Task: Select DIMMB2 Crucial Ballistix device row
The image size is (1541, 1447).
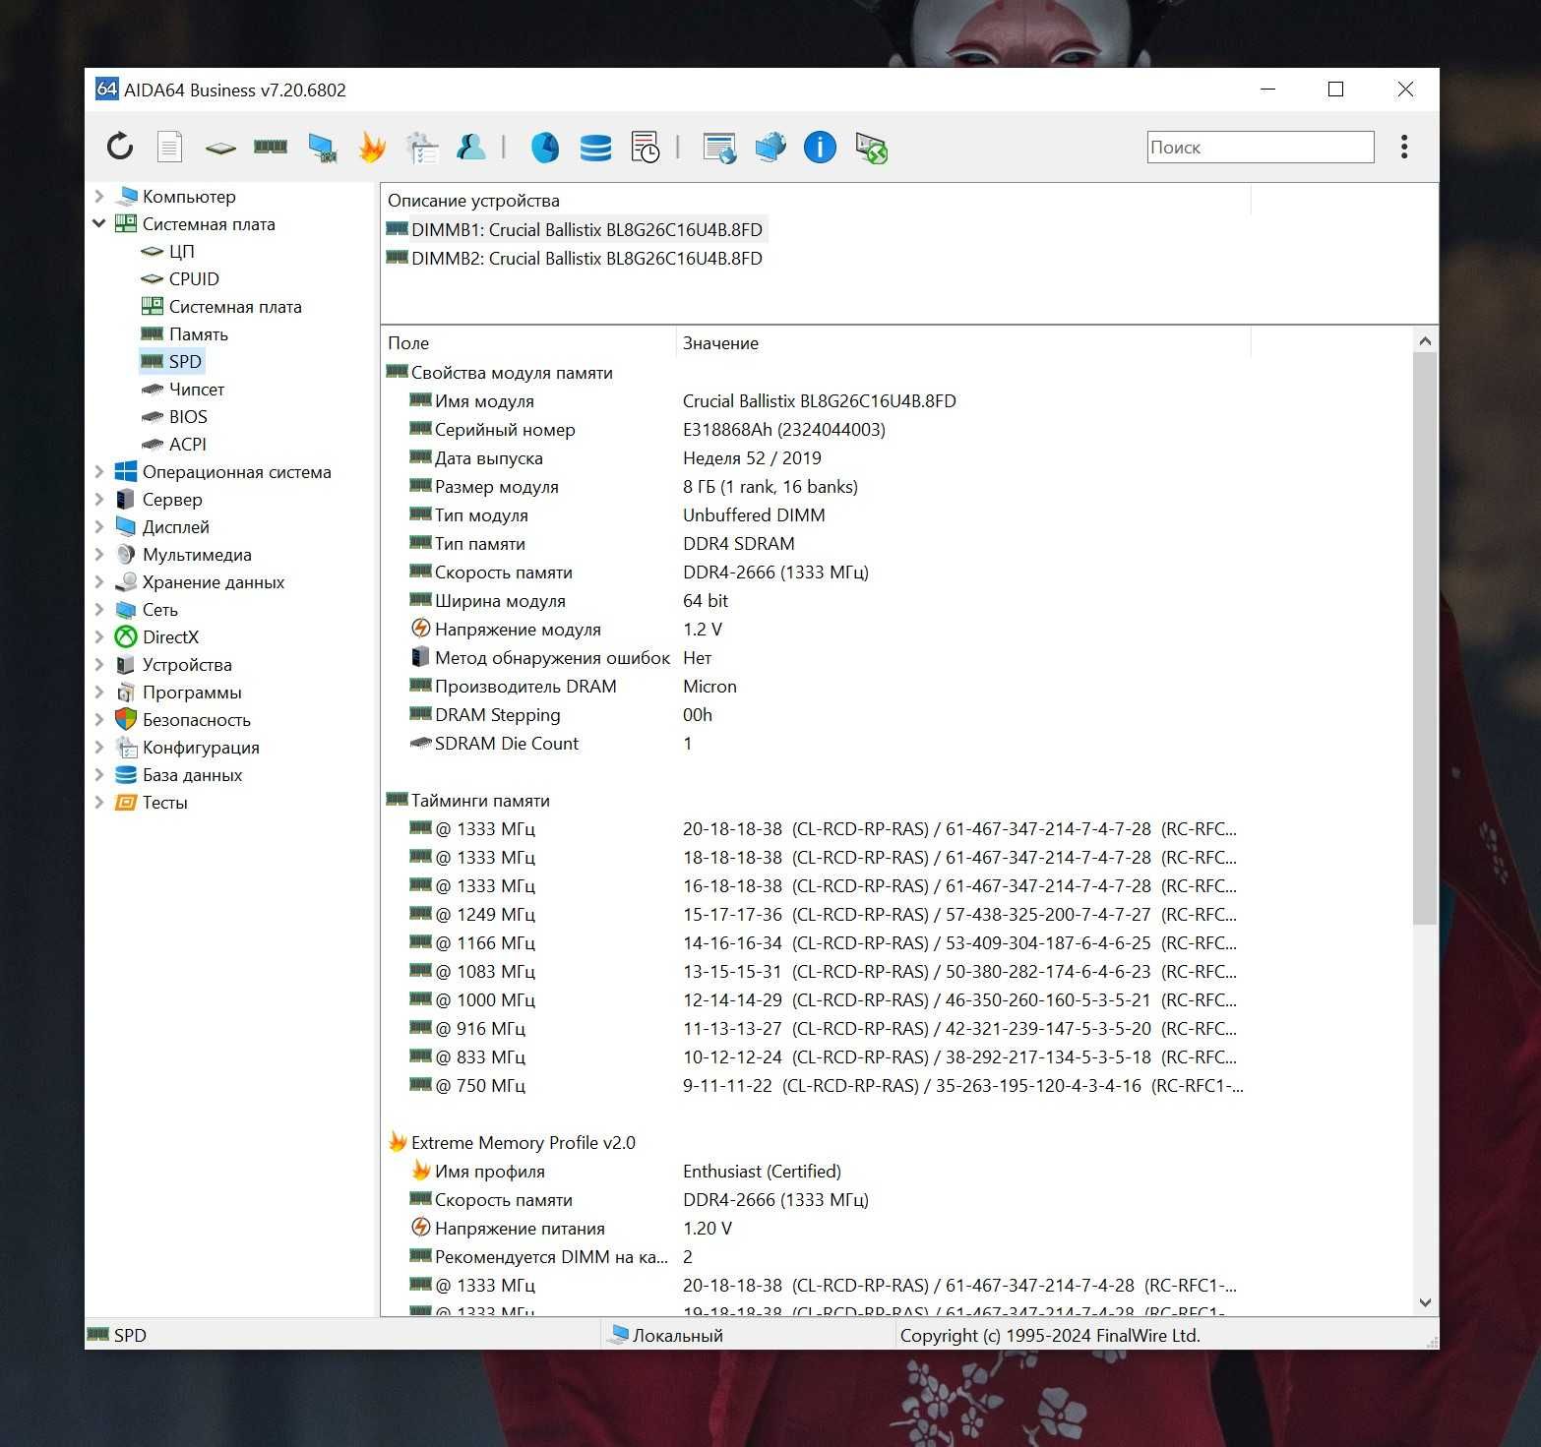Action: tap(576, 258)
